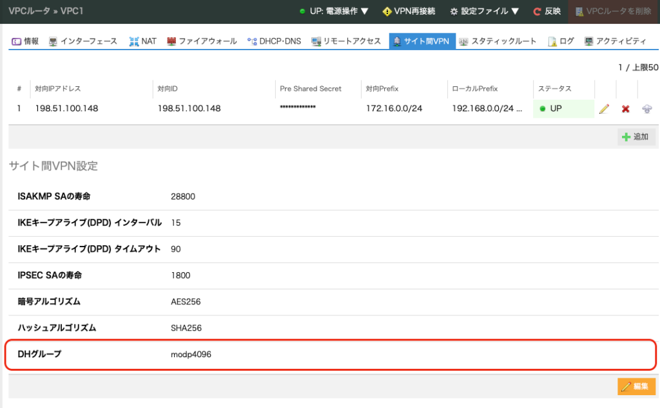This screenshot has width=660, height=408.
Task: Select the アクティビティ tab
Action: tap(617, 39)
